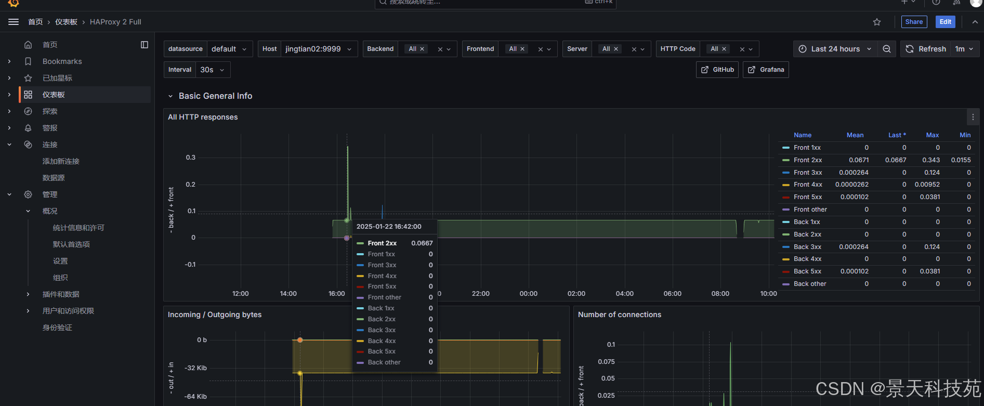The width and height of the screenshot is (984, 406).
Task: Open the Interval 30s dropdown
Action: pos(213,70)
